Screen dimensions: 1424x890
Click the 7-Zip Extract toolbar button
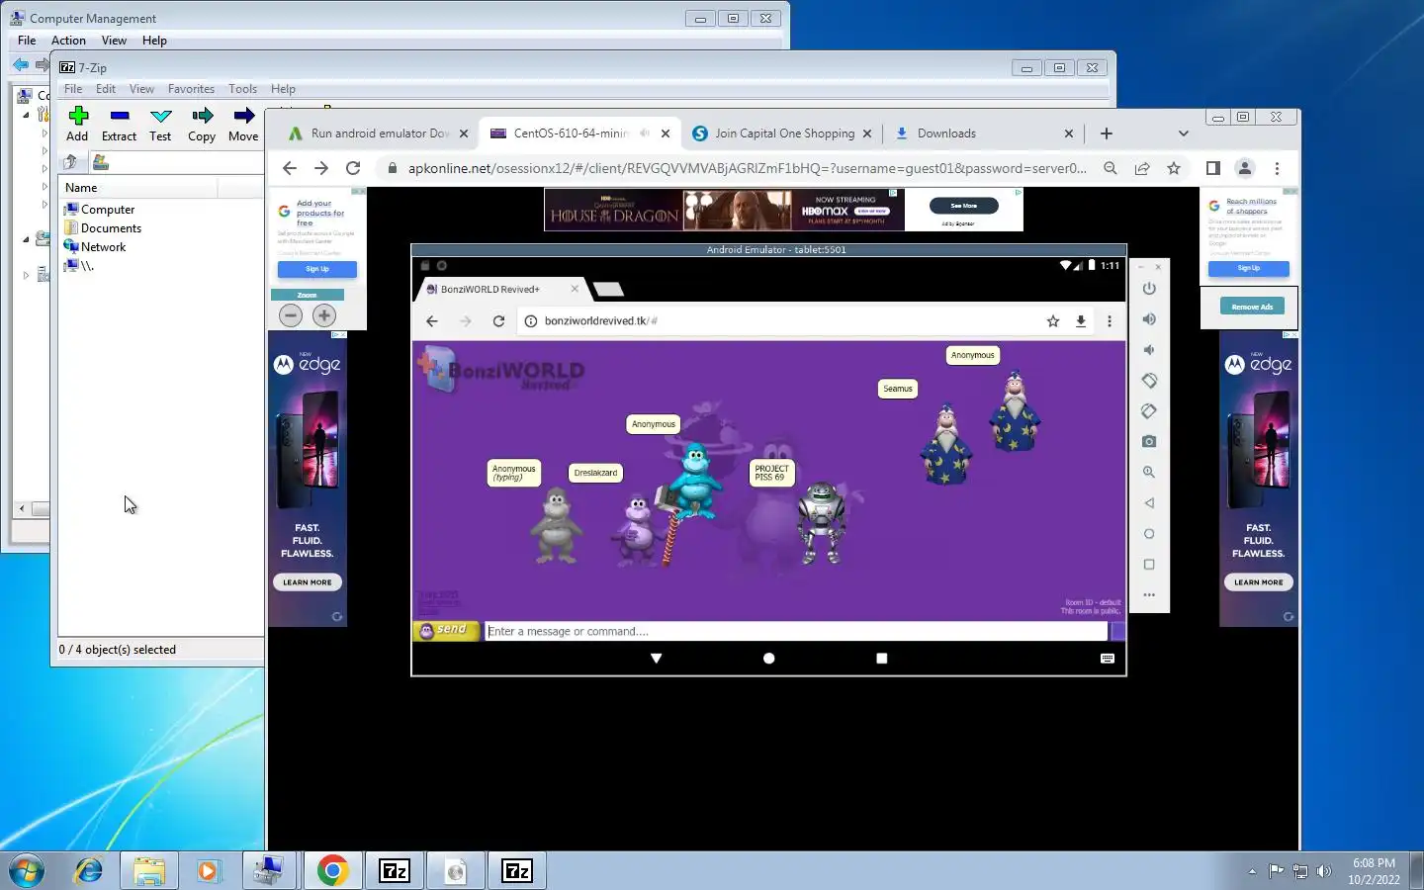[119, 125]
